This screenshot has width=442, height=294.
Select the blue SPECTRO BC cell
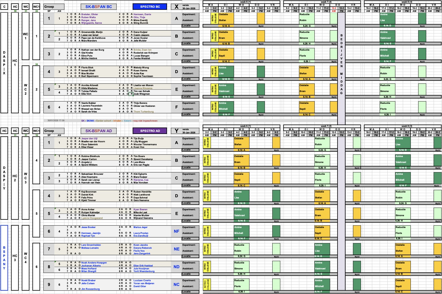coord(150,7)
